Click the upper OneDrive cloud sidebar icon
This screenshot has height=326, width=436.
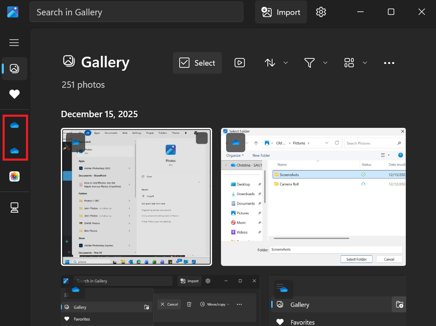coord(14,125)
